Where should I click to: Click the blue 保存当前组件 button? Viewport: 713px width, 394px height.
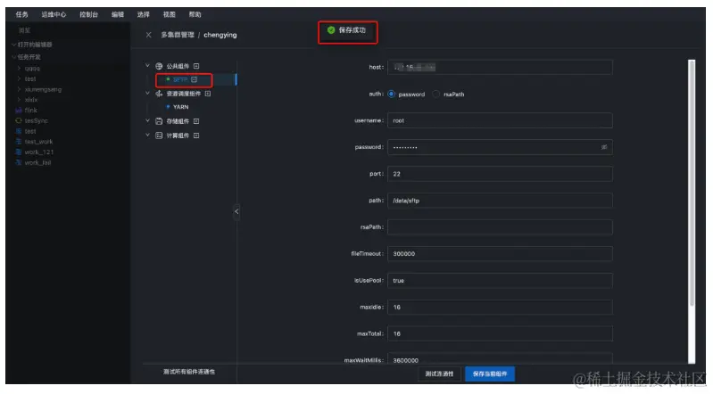coord(490,374)
